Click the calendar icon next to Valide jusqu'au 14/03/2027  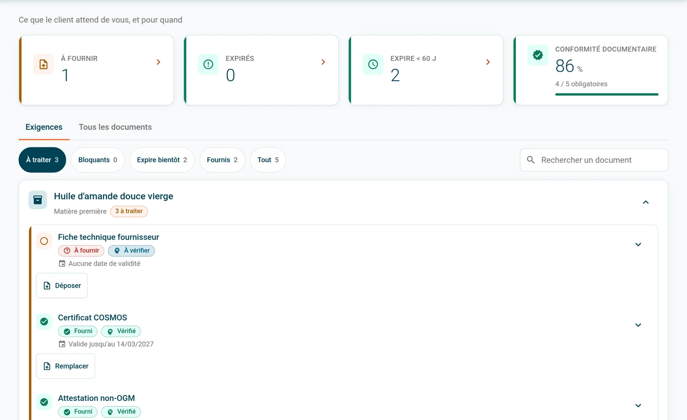[62, 344]
